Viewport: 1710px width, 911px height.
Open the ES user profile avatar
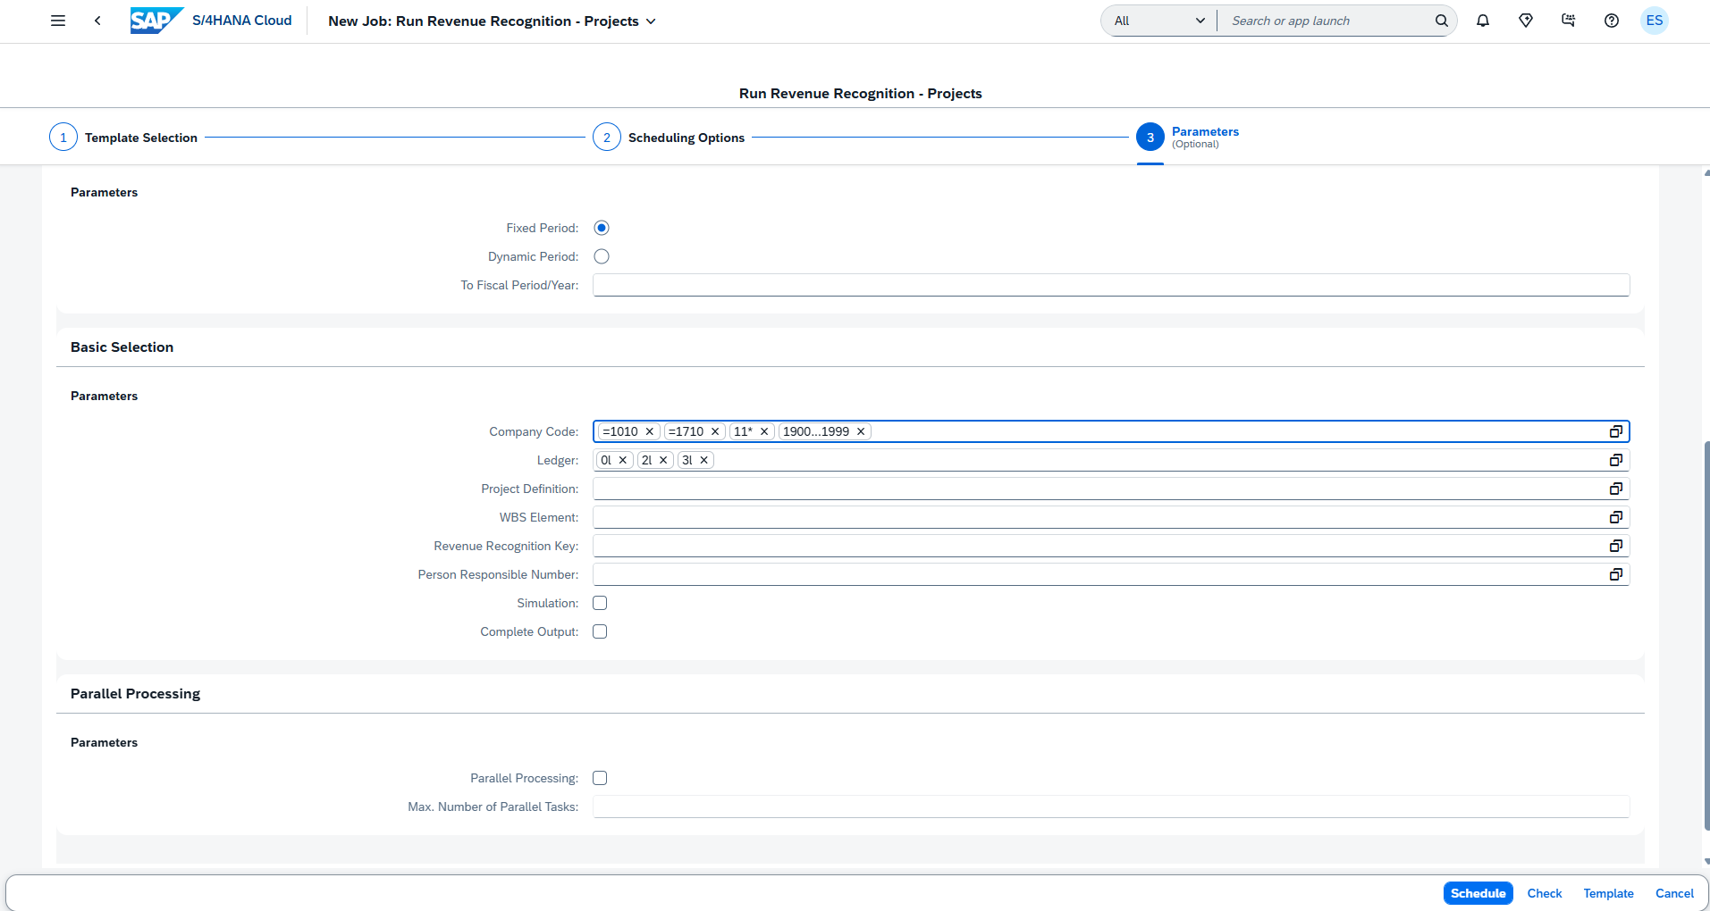(1655, 21)
